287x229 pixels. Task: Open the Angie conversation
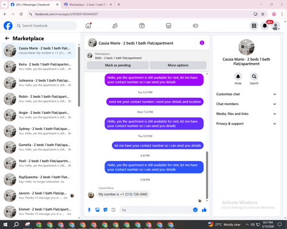click(39, 115)
